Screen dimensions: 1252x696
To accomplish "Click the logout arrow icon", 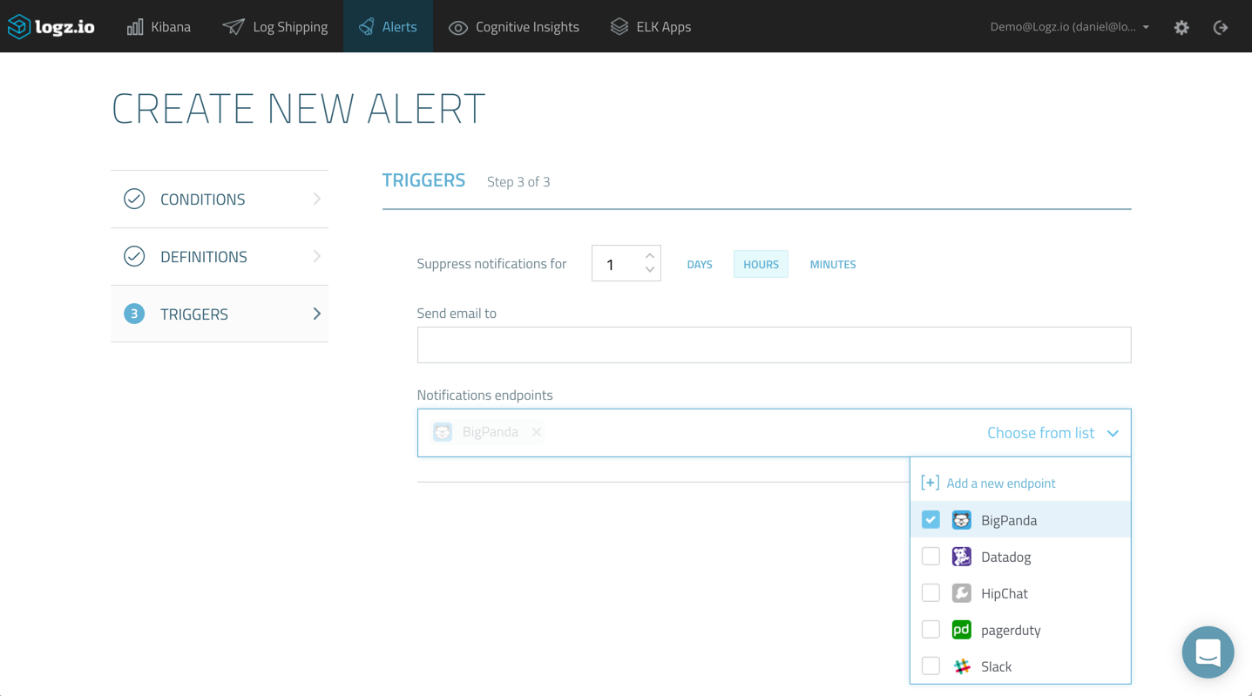I will (x=1221, y=27).
